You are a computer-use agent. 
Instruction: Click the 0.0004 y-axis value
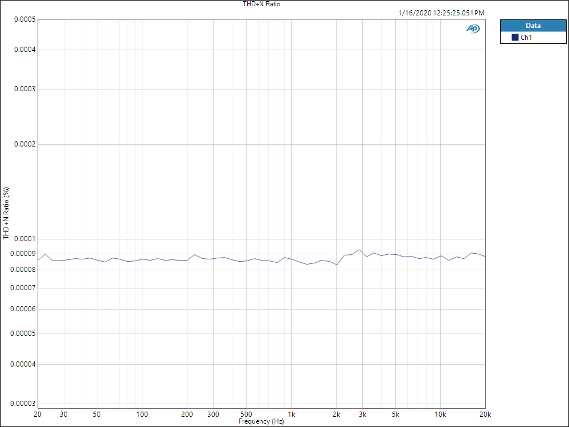pyautogui.click(x=25, y=50)
